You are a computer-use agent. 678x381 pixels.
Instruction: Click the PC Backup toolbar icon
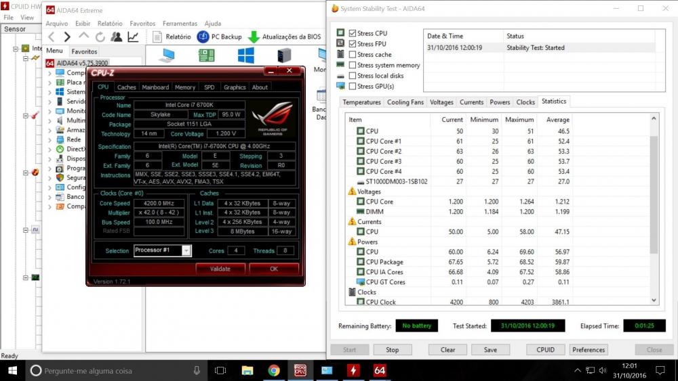(203, 37)
